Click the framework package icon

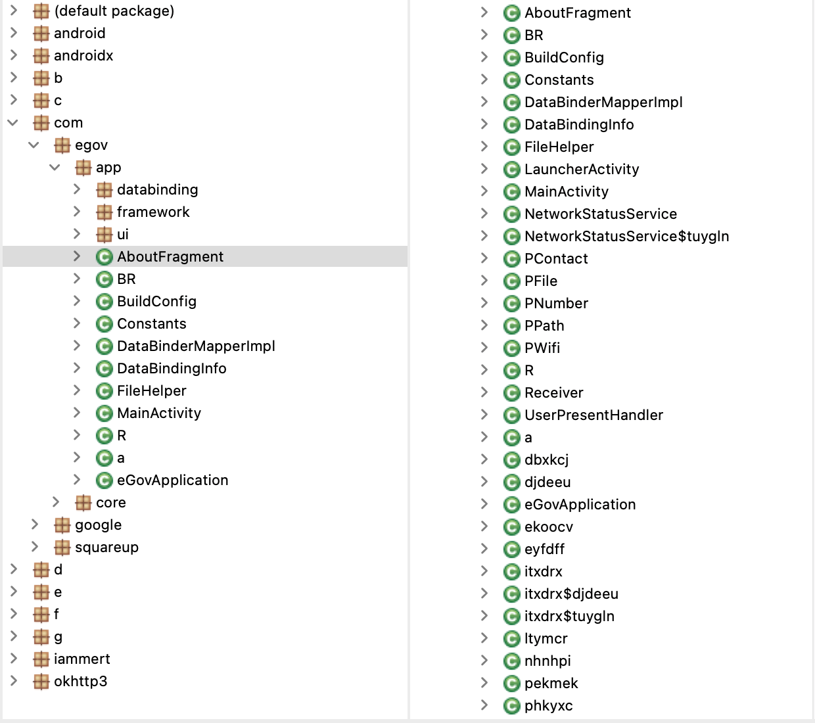(x=104, y=212)
